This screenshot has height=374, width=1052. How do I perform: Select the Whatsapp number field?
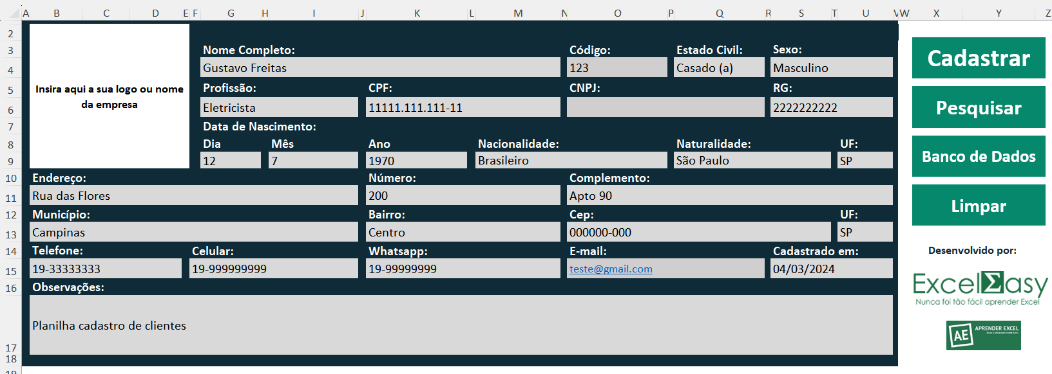click(x=463, y=269)
